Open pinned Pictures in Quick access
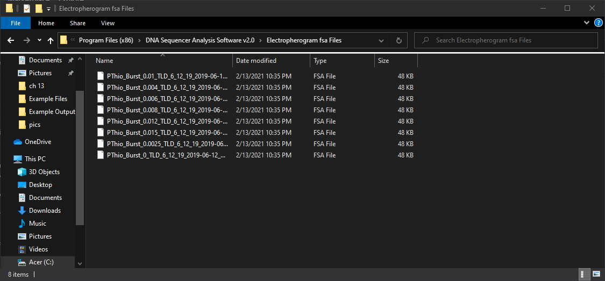 (40, 73)
